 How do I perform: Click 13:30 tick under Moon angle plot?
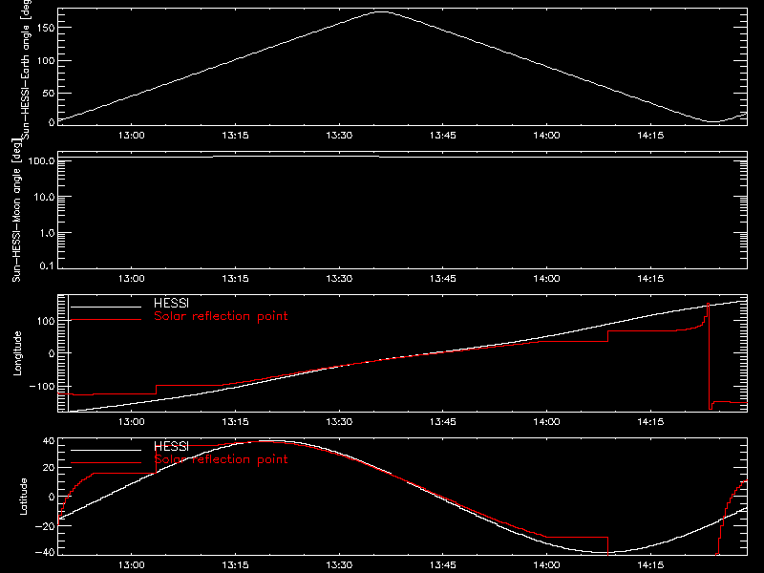coord(339,279)
